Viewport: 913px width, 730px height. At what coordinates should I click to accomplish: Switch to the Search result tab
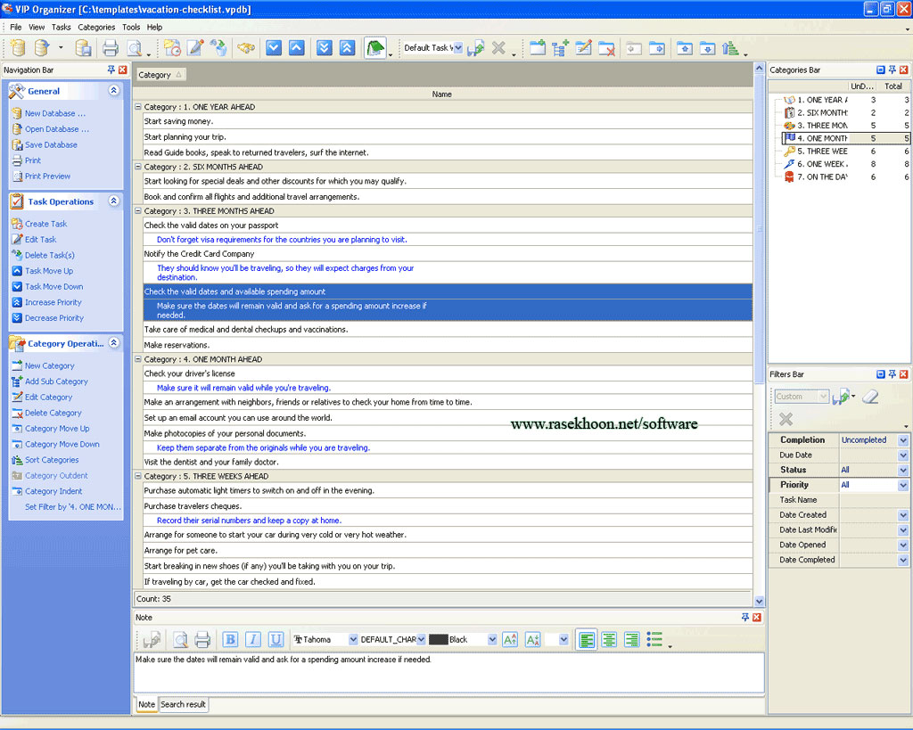(x=183, y=704)
